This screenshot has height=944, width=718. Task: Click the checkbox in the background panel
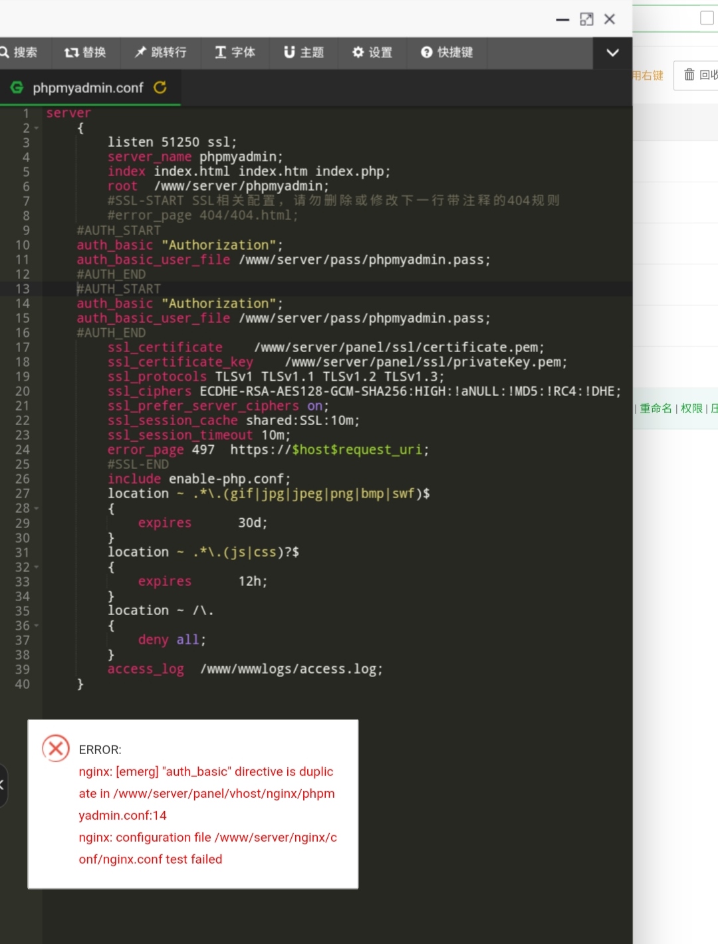point(707,17)
